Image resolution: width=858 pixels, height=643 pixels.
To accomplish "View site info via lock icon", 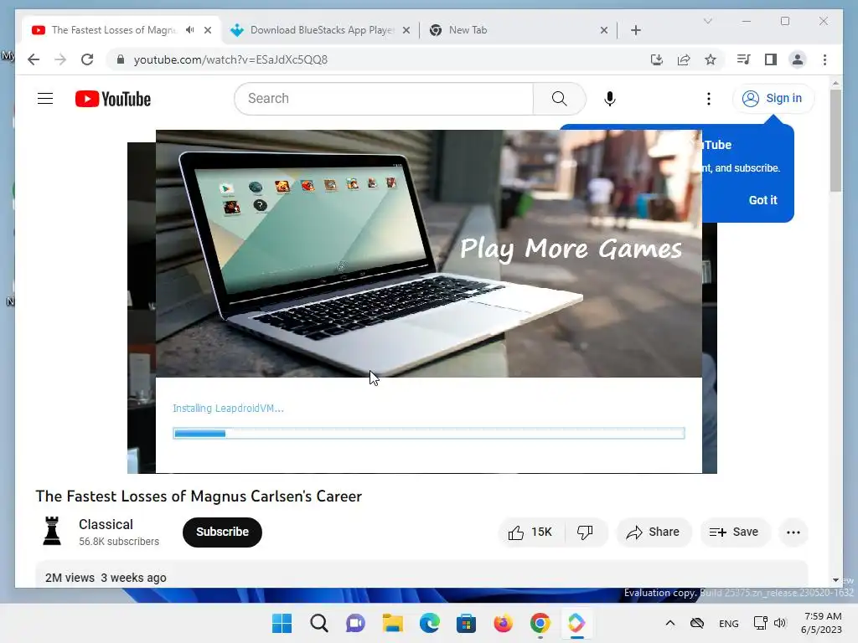I will (x=121, y=59).
